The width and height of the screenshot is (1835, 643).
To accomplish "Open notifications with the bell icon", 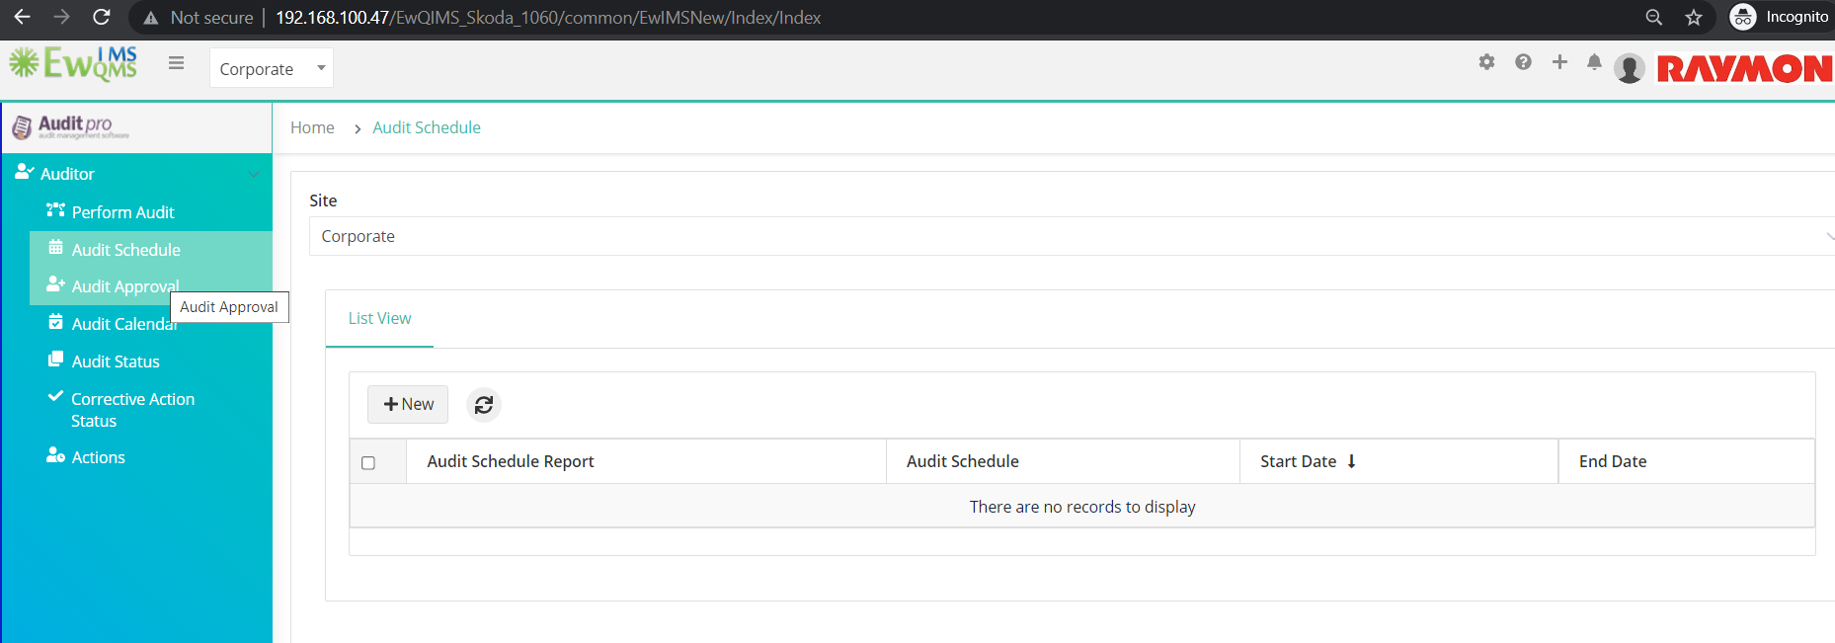I will (1594, 62).
